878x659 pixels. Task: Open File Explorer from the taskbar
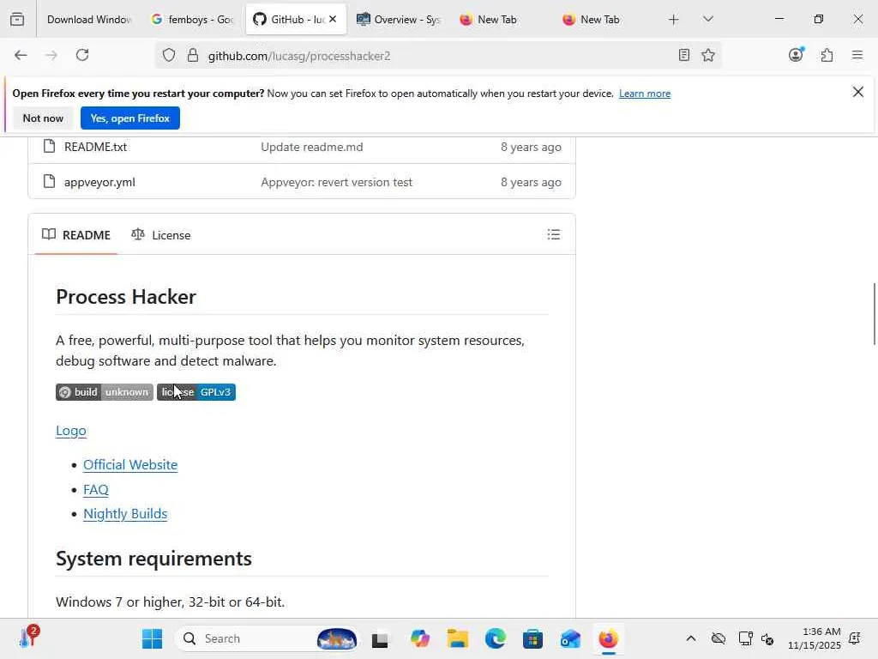(x=458, y=638)
